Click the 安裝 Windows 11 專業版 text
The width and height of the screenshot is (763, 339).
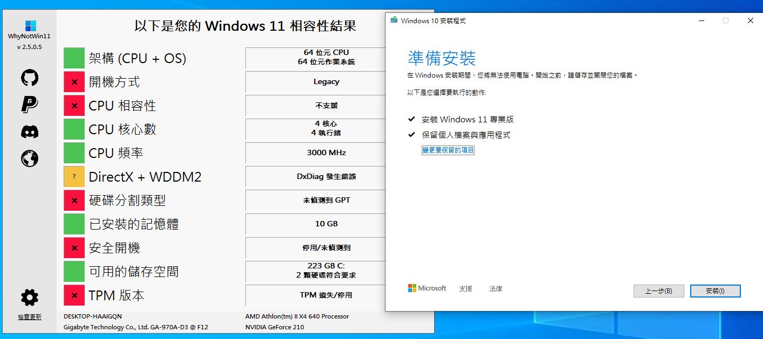coord(468,119)
